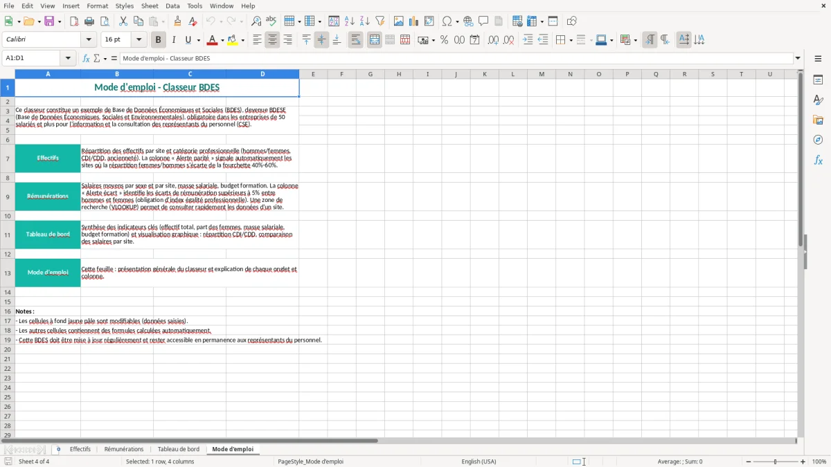This screenshot has height=467, width=831.
Task: Open font color dropdown arrow
Action: click(222, 40)
